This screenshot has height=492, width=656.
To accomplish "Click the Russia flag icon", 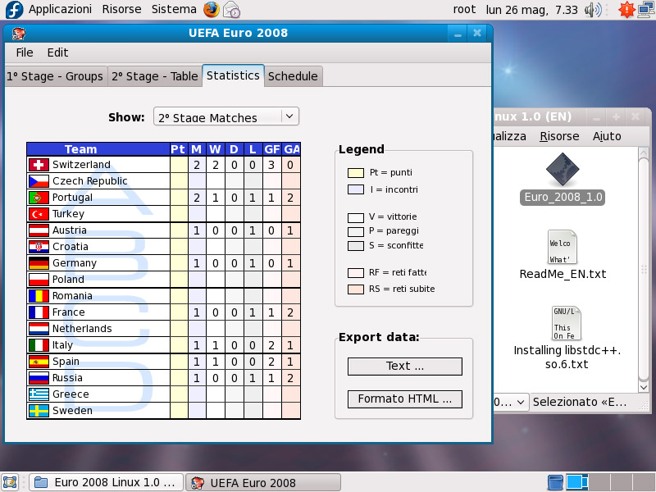I will (x=39, y=378).
